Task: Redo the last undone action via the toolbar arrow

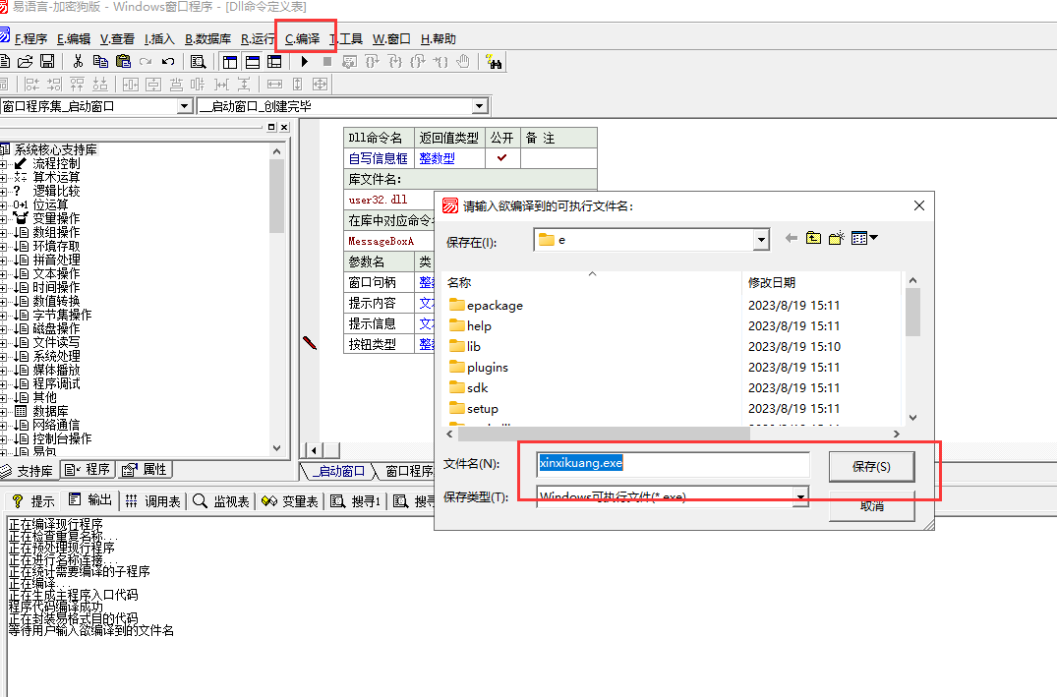Action: click(x=146, y=62)
